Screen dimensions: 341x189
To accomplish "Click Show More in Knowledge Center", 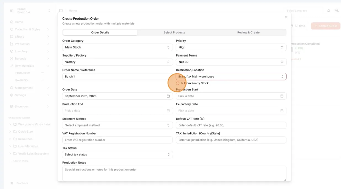I will (x=19, y=161).
